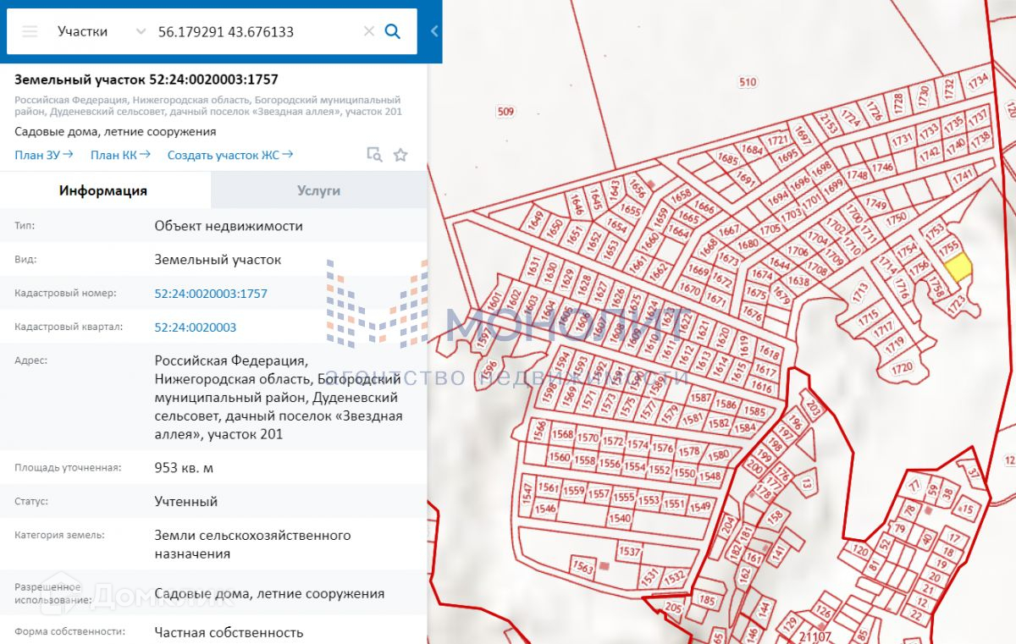Select parcel 205 on the map
Screen dimensions: 1016x644
(x=674, y=607)
